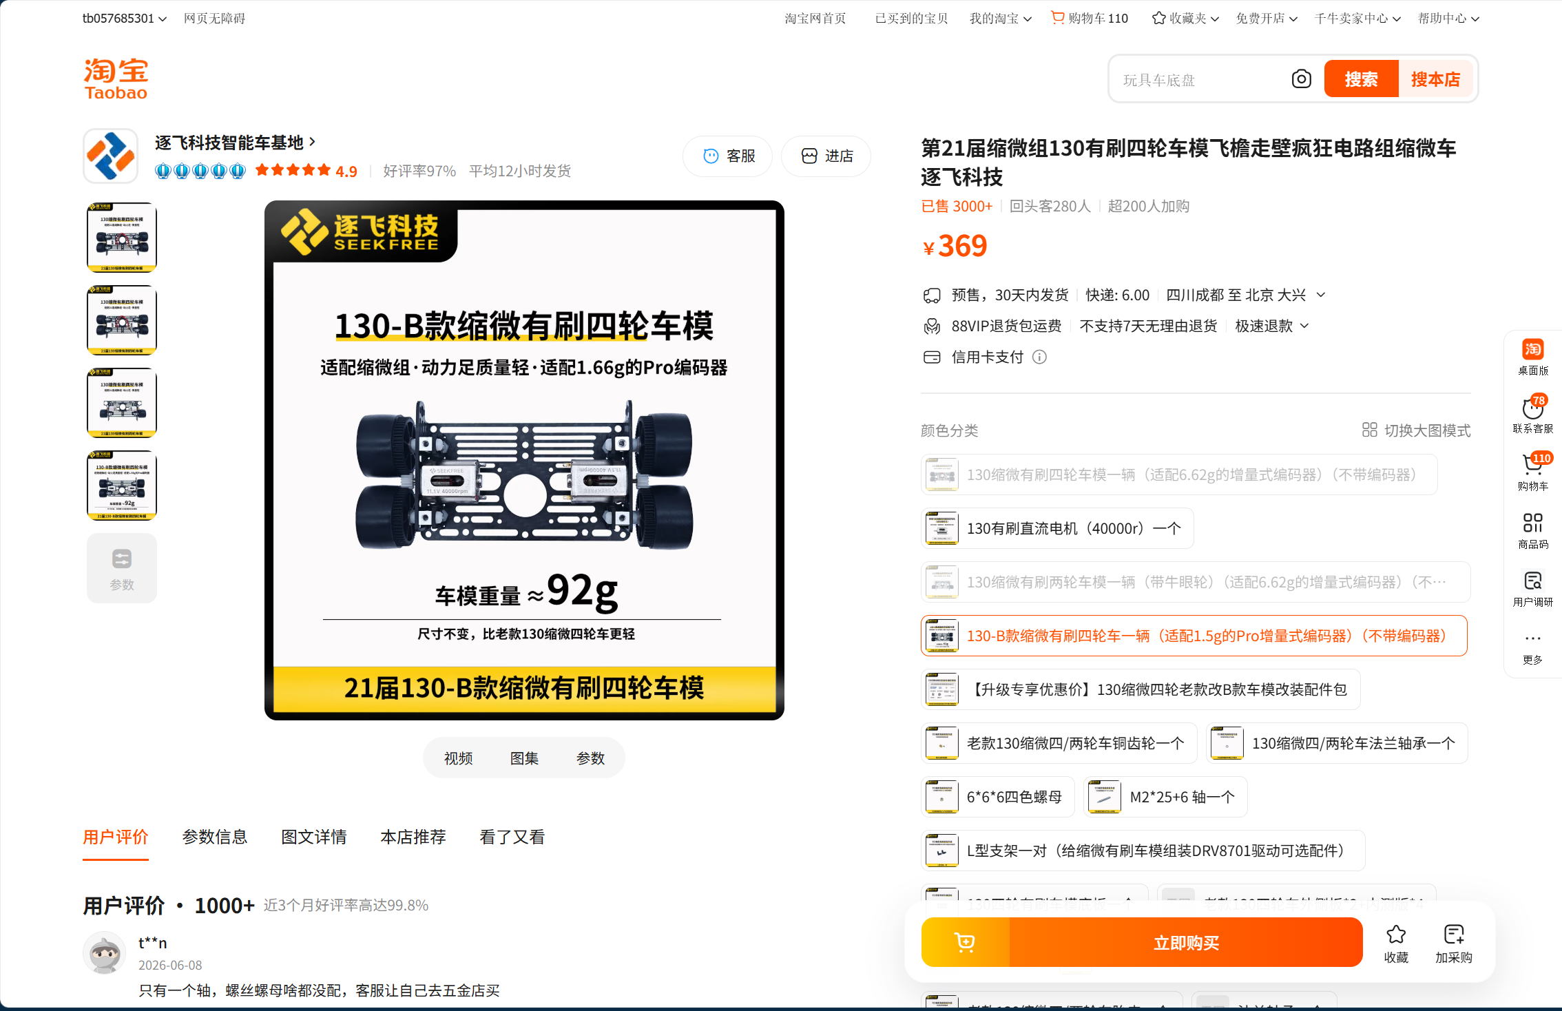Open 用户调研 survey sidebar icon

pyautogui.click(x=1532, y=589)
